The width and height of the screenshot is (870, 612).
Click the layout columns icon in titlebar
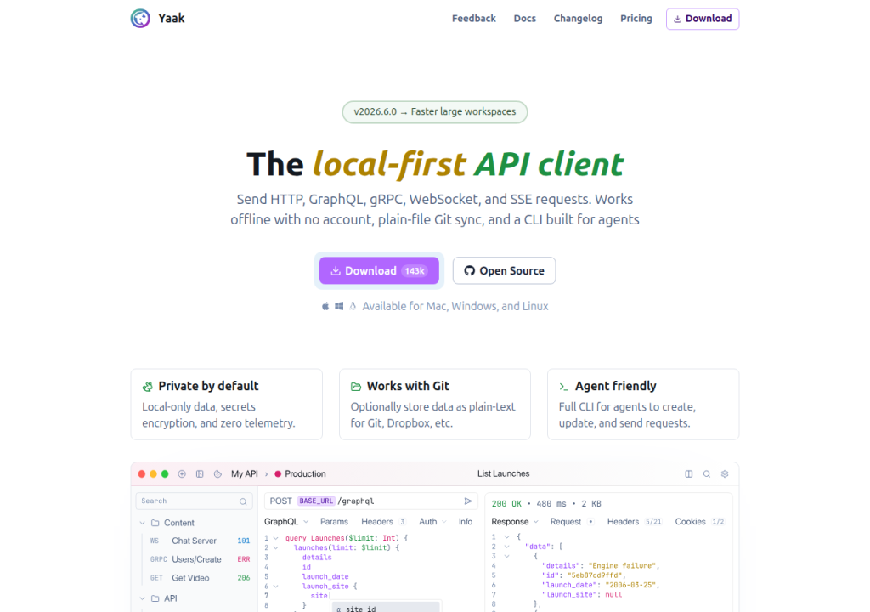(688, 473)
